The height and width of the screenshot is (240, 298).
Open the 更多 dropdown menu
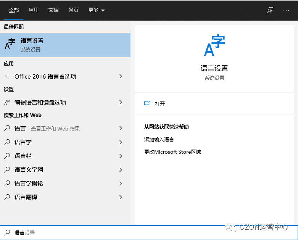click(97, 10)
